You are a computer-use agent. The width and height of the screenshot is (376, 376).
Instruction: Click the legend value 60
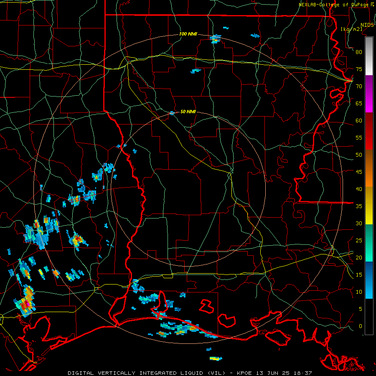coord(359,121)
